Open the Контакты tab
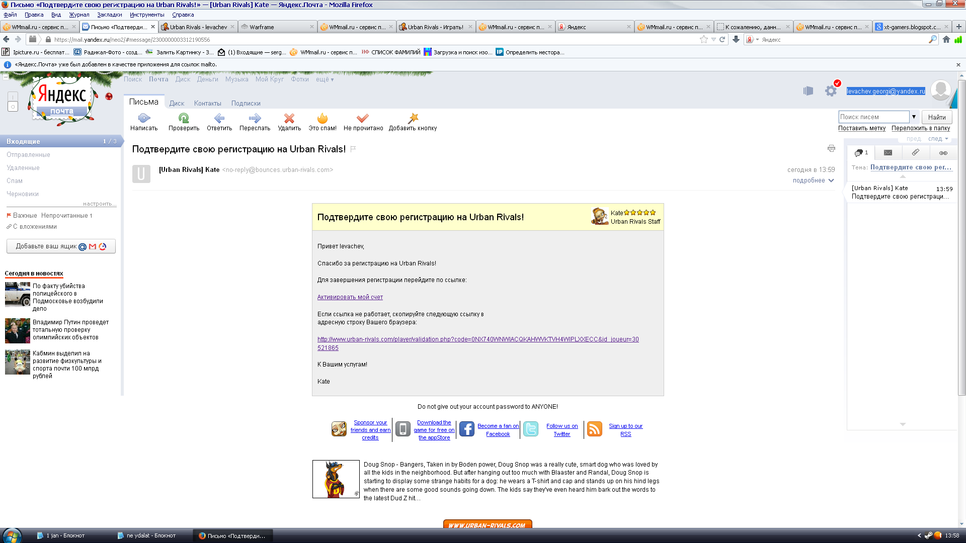The height and width of the screenshot is (543, 966). (208, 104)
